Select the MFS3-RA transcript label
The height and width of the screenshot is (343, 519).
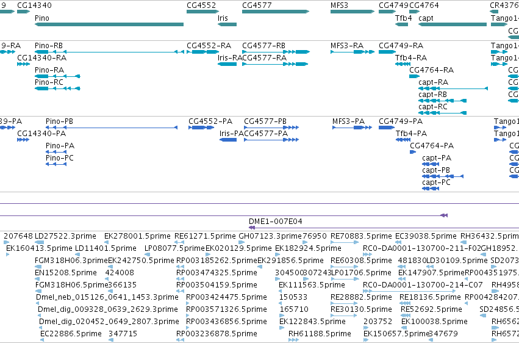347,45
